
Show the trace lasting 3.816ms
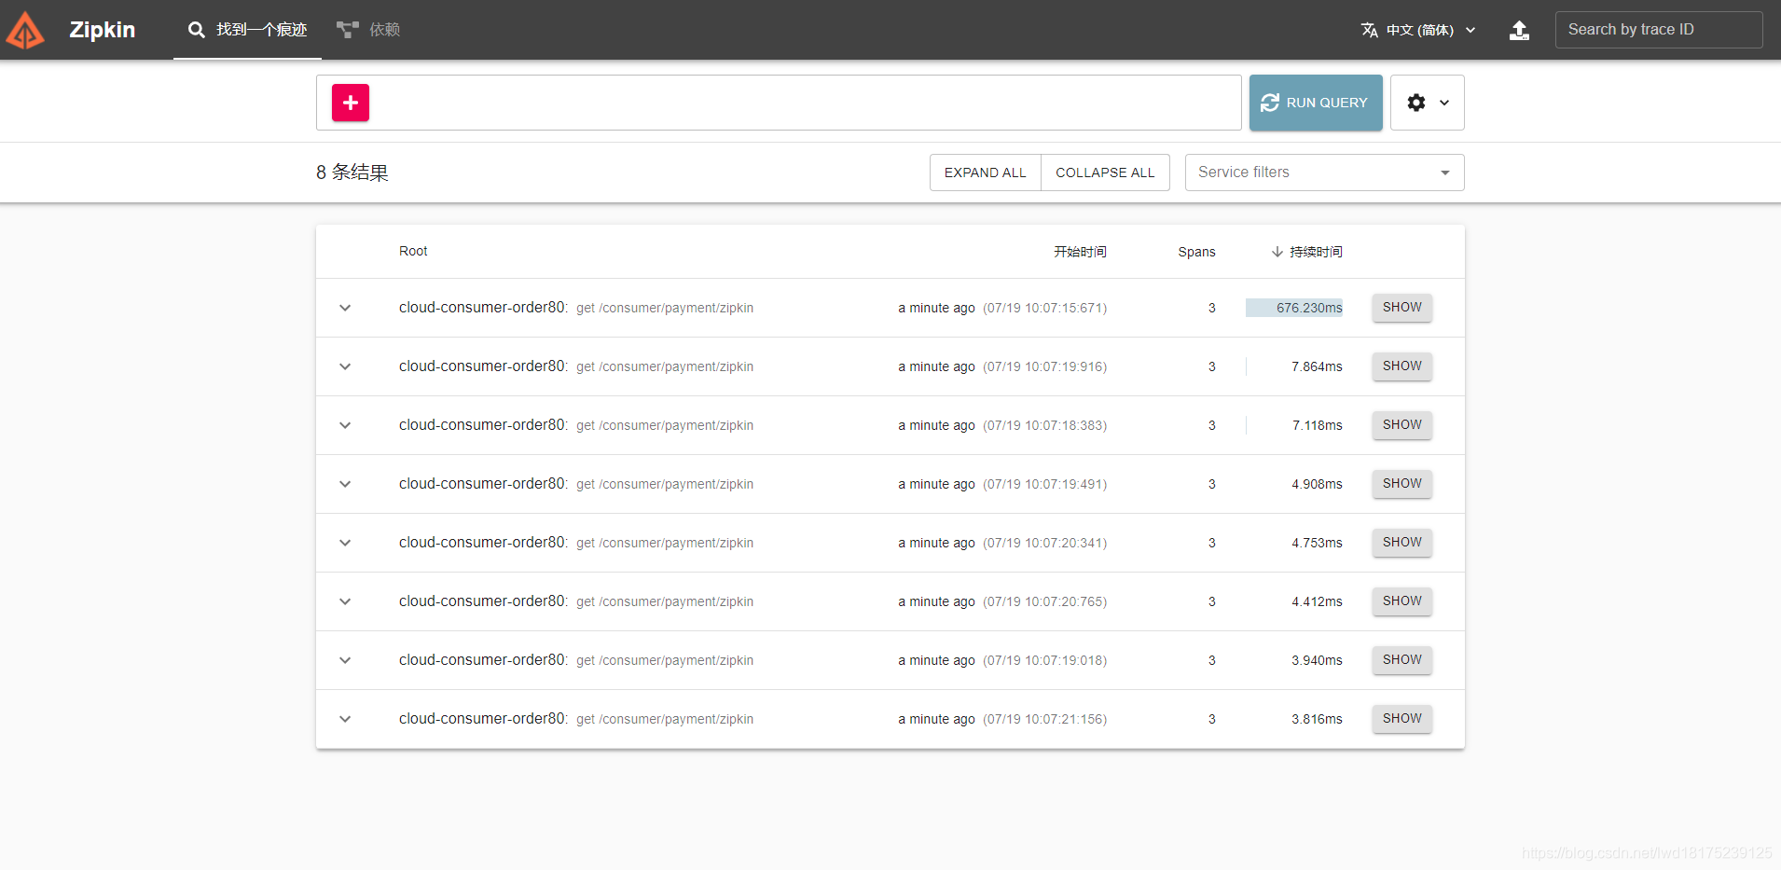1401,719
